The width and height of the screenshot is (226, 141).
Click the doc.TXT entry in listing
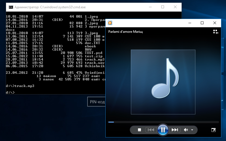(x=92, y=43)
